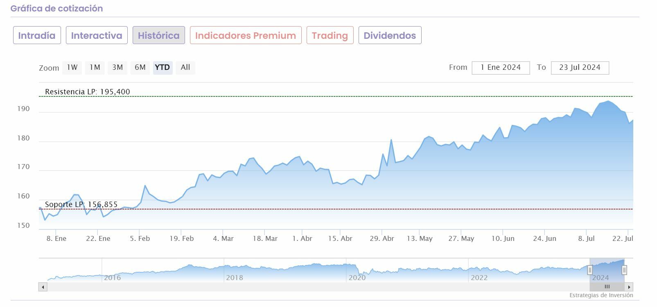Viewport: 657px width, 307px height.
Task: Open the Estrategias de Inversión credit link
Action: [601, 295]
